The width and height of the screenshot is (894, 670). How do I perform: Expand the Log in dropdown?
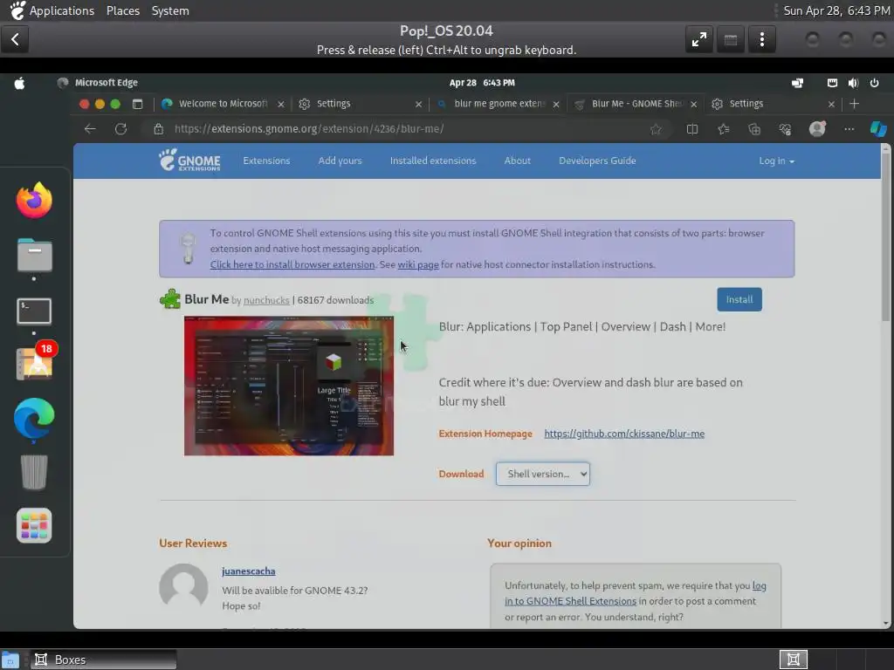click(x=776, y=161)
